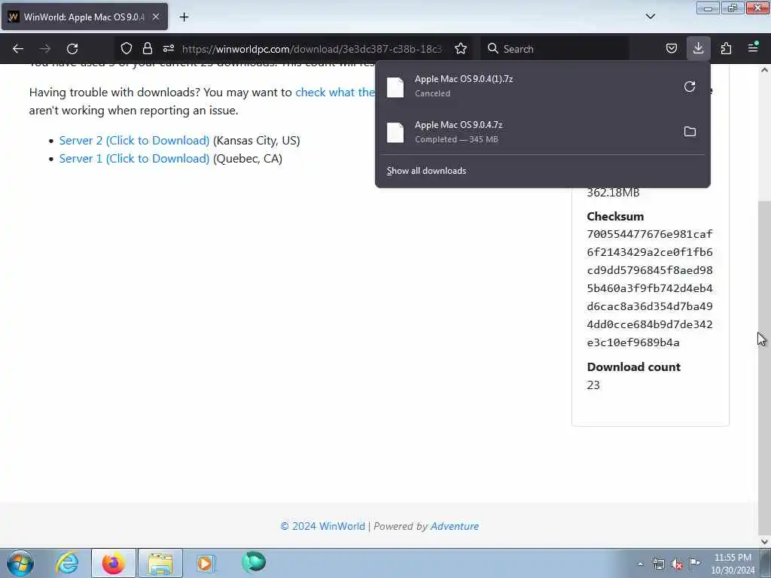Viewport: 771px width, 578px height.
Task: Click the scrollbar up arrow
Action: click(764, 70)
